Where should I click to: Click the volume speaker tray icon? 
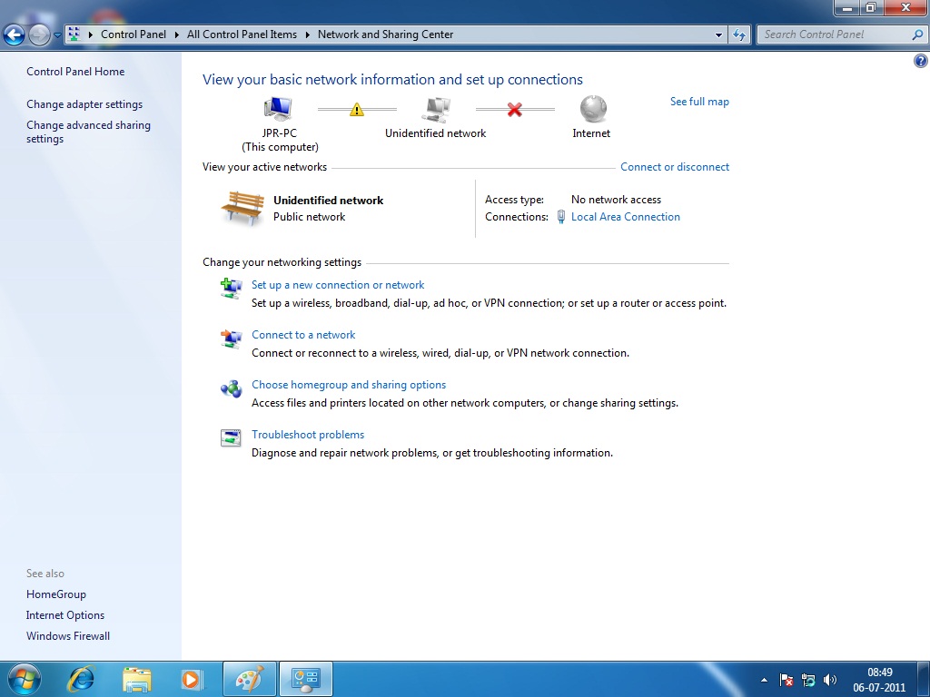pos(830,680)
